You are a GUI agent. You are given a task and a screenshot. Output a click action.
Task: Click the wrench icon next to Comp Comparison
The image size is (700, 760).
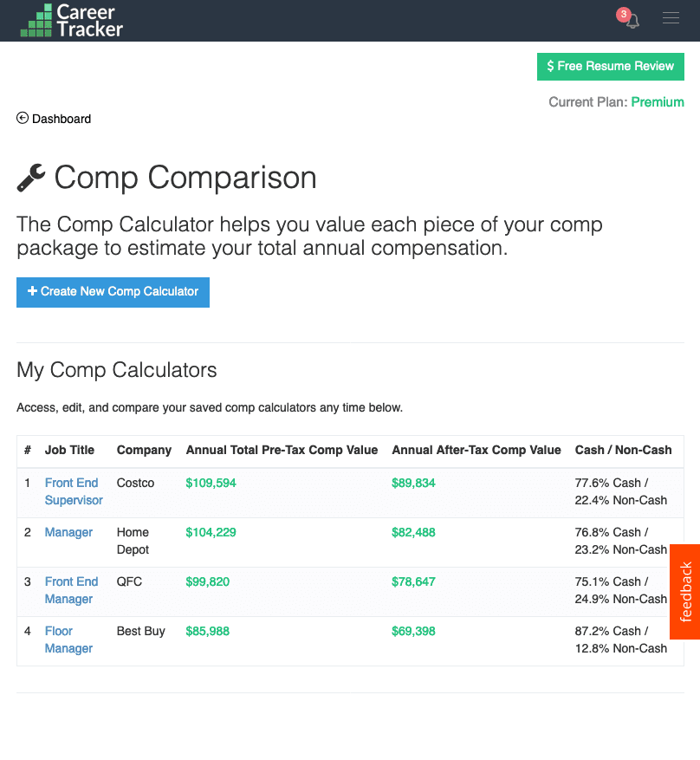tap(30, 177)
